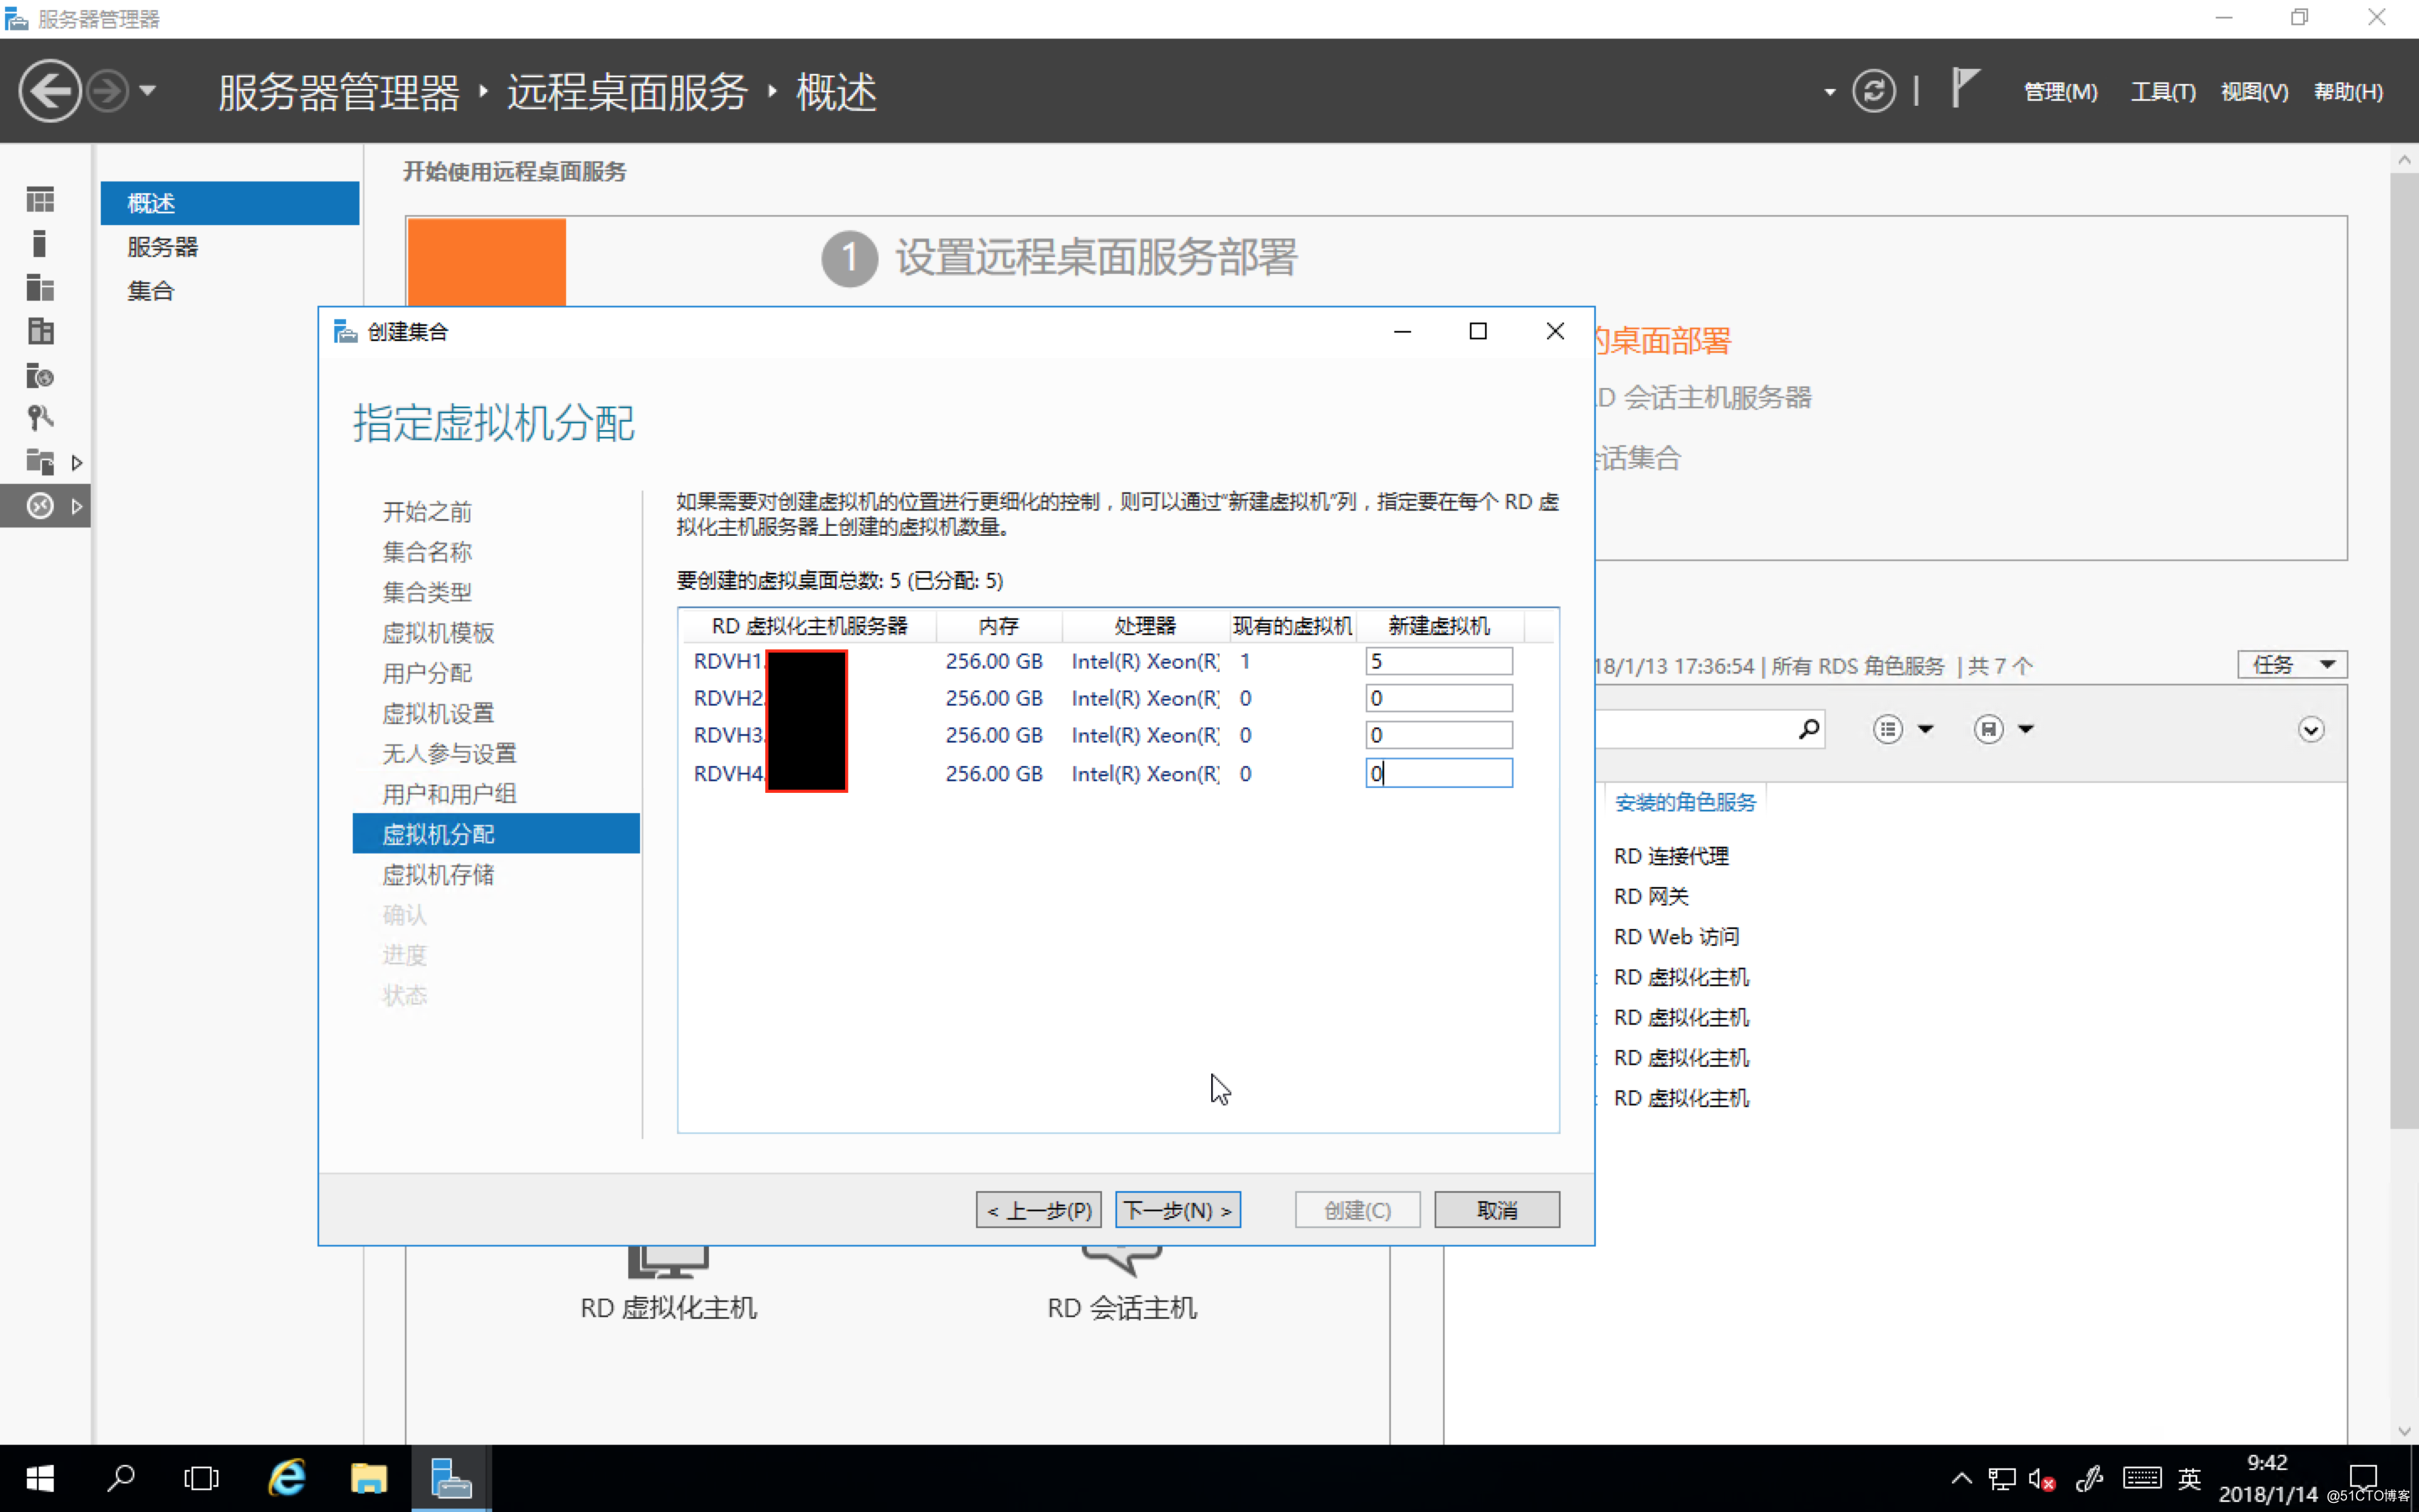Expand the Remote Desktop Services sidebar arrow
Screen dimensions: 2419x1512
tap(77, 507)
